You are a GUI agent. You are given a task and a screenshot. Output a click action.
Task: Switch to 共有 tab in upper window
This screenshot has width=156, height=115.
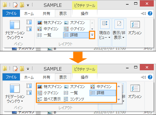[46, 13]
